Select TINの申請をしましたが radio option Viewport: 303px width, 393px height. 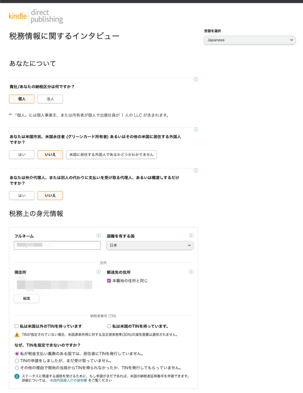(x=16, y=361)
